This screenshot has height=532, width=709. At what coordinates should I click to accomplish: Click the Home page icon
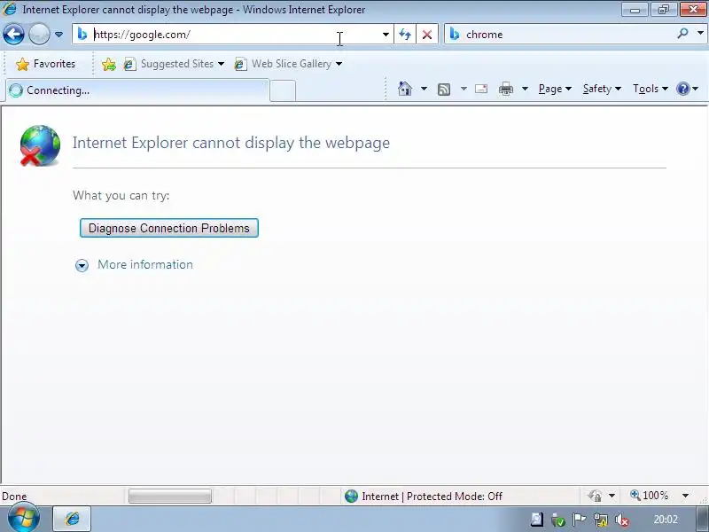tap(405, 89)
